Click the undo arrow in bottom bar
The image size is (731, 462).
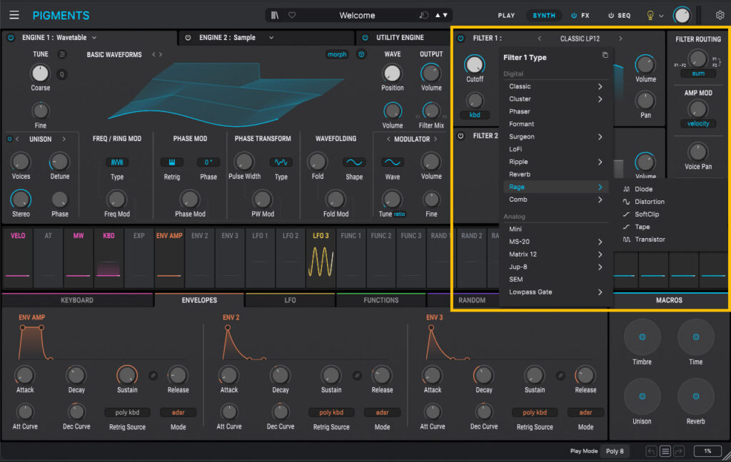pos(651,451)
